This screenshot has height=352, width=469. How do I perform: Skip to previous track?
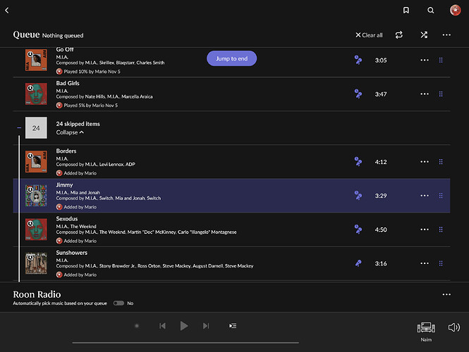click(162, 326)
